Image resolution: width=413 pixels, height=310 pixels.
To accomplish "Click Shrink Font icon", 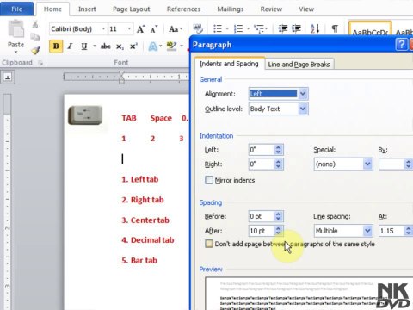I will pyautogui.click(x=154, y=29).
